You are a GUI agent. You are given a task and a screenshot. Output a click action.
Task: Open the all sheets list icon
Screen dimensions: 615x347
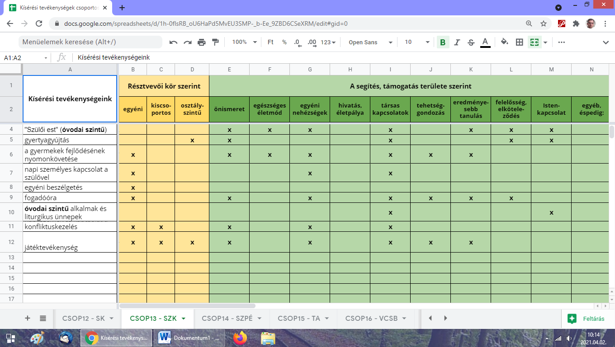pos(43,318)
